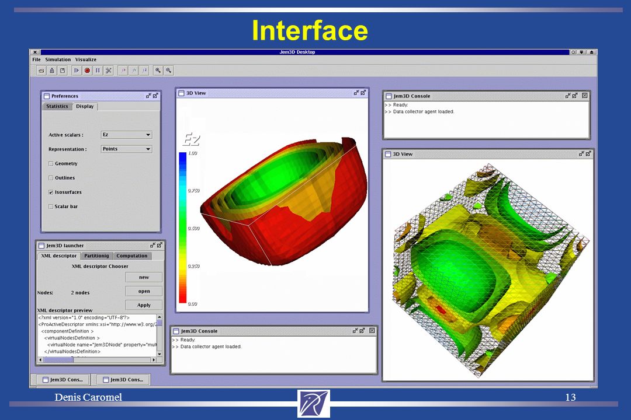Switch to the Partitionig tab

coord(96,256)
